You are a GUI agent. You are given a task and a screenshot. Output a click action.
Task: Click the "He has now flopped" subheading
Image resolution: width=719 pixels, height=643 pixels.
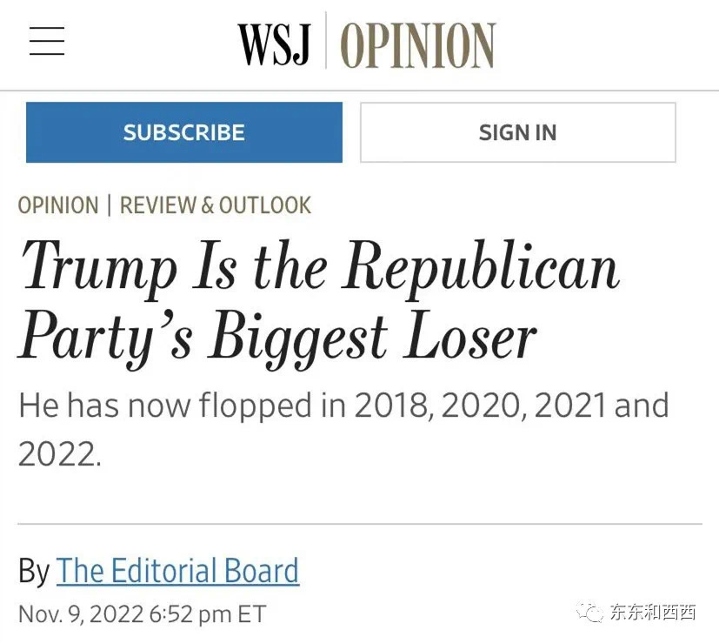pos(343,405)
